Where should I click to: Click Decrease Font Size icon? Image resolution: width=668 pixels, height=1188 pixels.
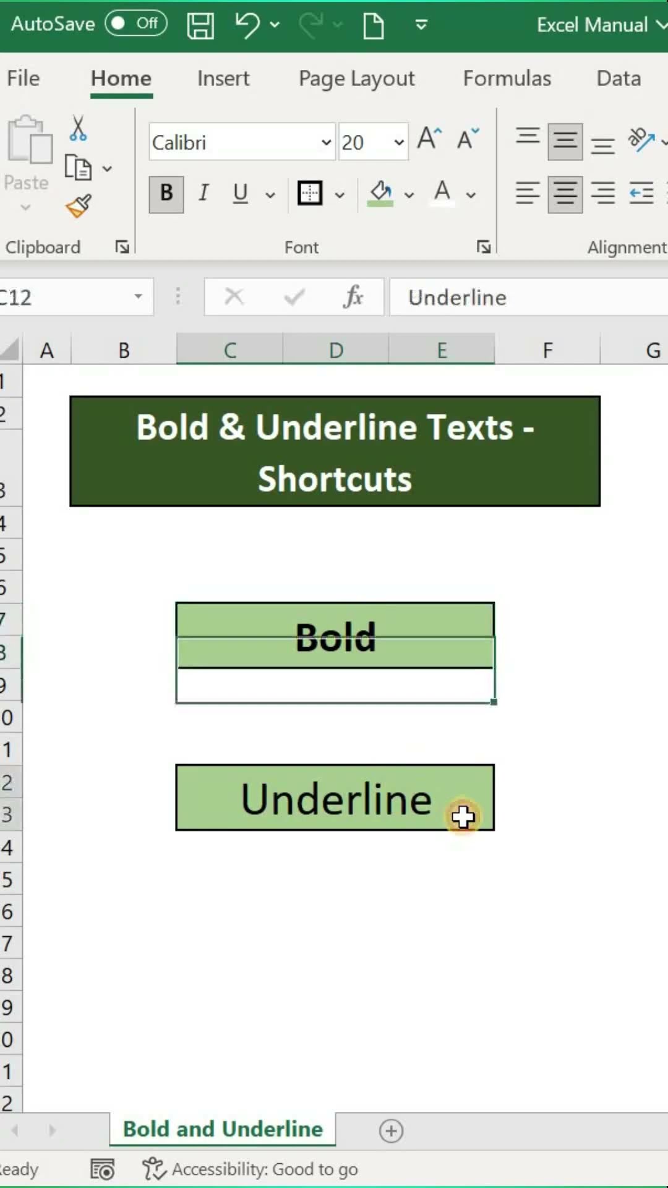[468, 139]
